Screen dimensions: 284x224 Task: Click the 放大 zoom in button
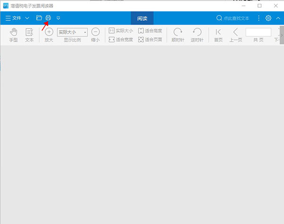49,35
